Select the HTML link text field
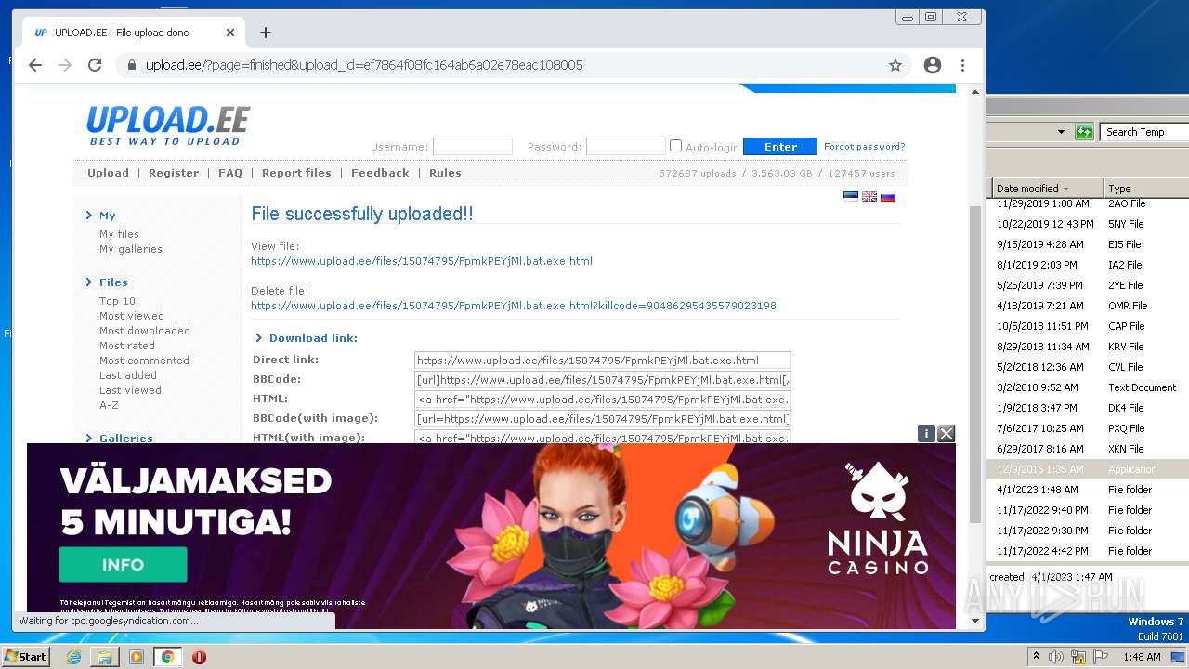Image resolution: width=1189 pixels, height=669 pixels. [603, 400]
